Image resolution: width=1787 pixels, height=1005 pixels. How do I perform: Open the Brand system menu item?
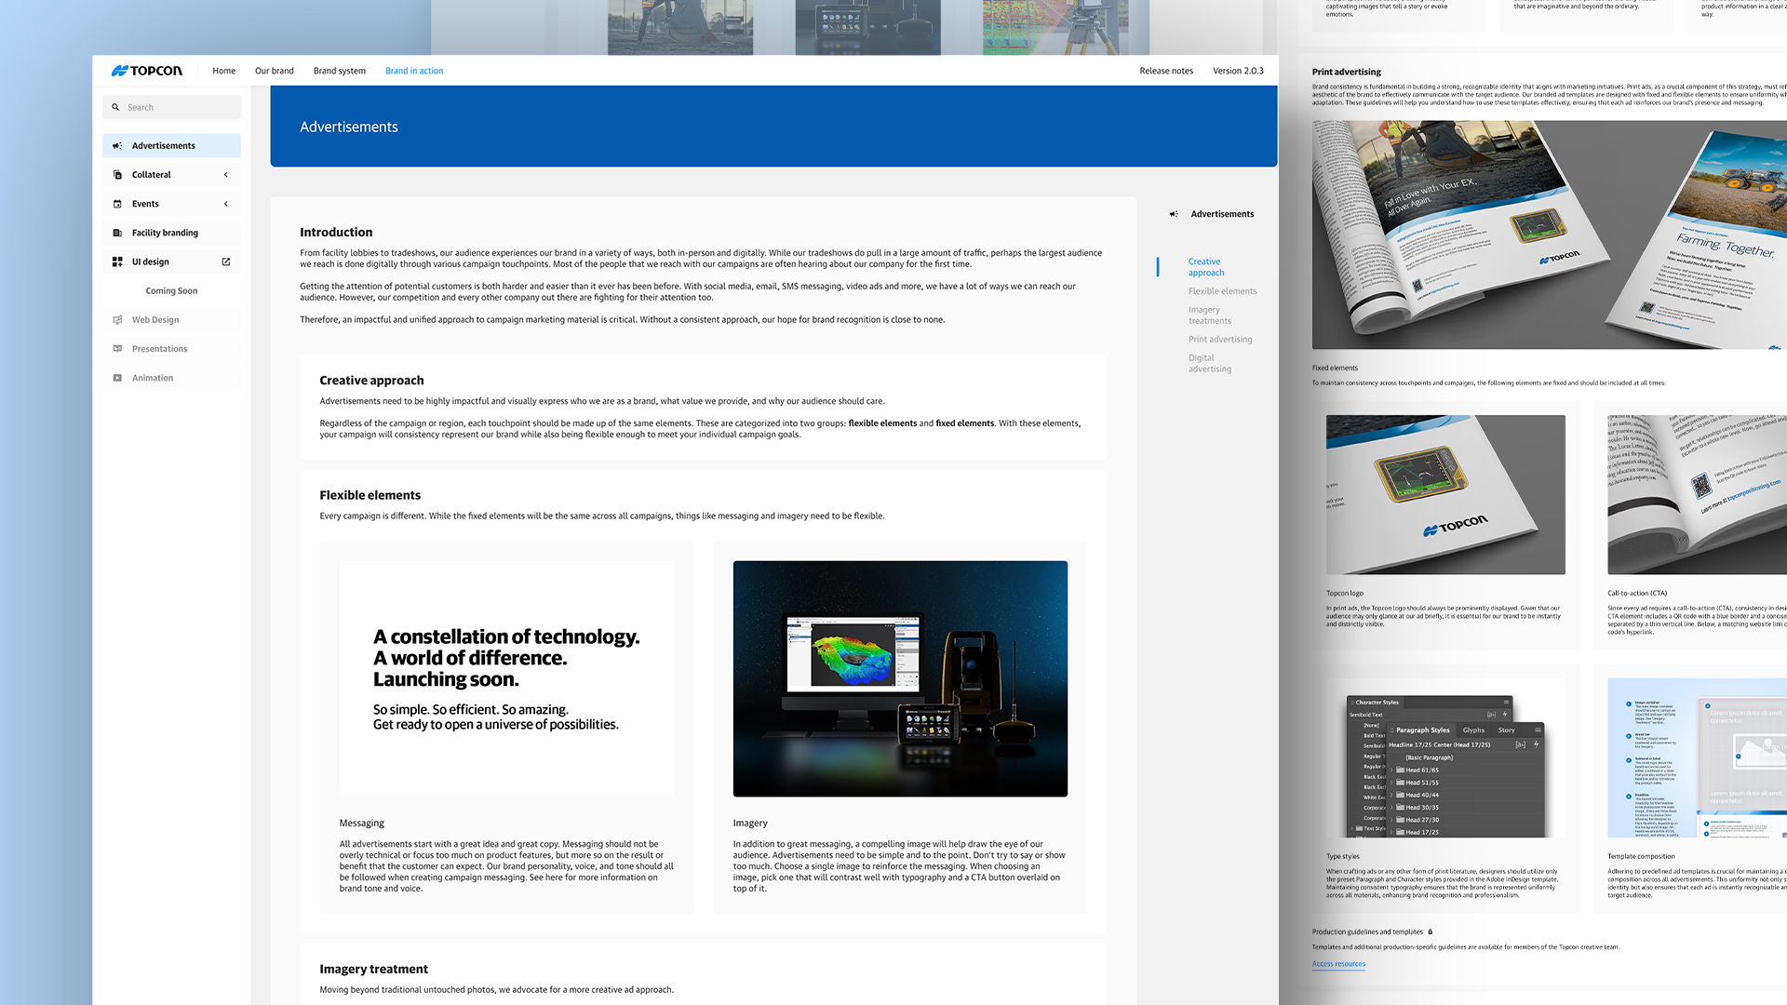[339, 71]
